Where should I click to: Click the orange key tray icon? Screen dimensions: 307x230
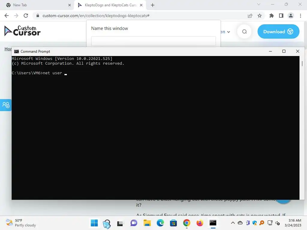coord(262,223)
